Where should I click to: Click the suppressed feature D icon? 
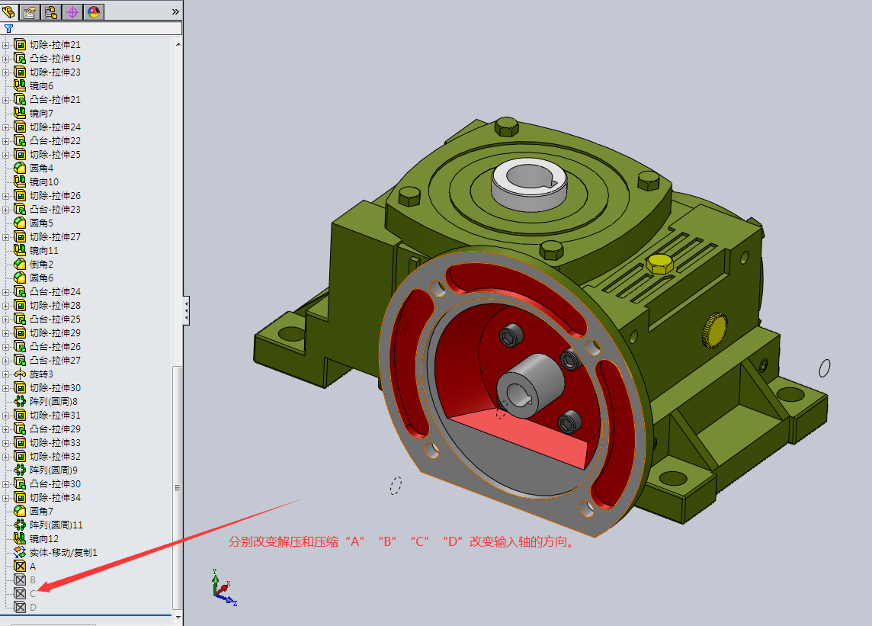click(20, 608)
